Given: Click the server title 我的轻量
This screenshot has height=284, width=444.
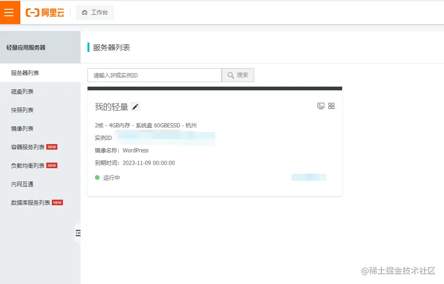Looking at the screenshot, I should pos(112,107).
